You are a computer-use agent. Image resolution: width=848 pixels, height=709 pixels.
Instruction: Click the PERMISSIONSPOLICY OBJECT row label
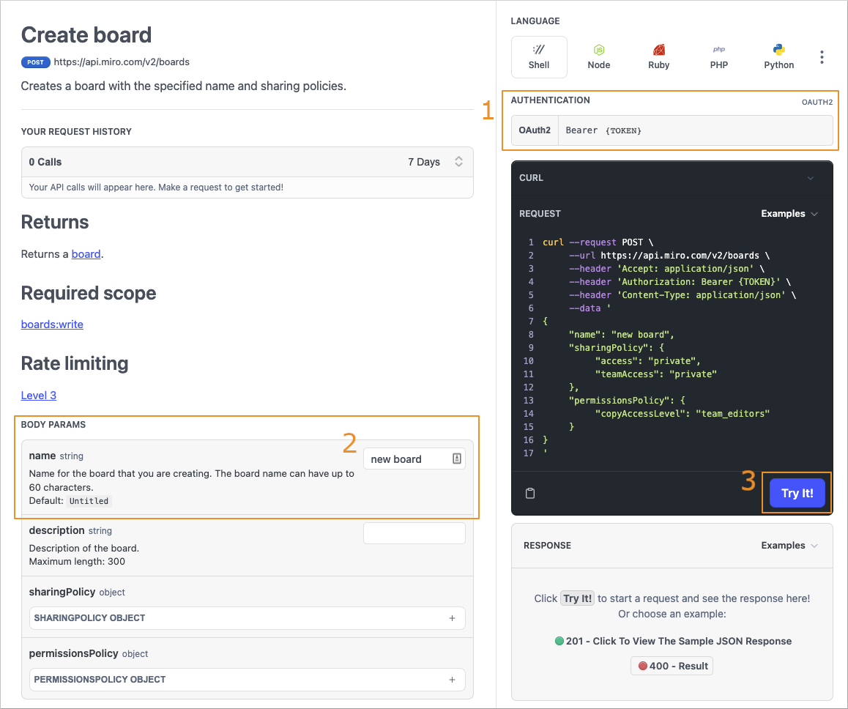click(x=100, y=680)
